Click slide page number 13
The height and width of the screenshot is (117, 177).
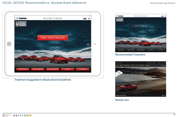pos(174,114)
